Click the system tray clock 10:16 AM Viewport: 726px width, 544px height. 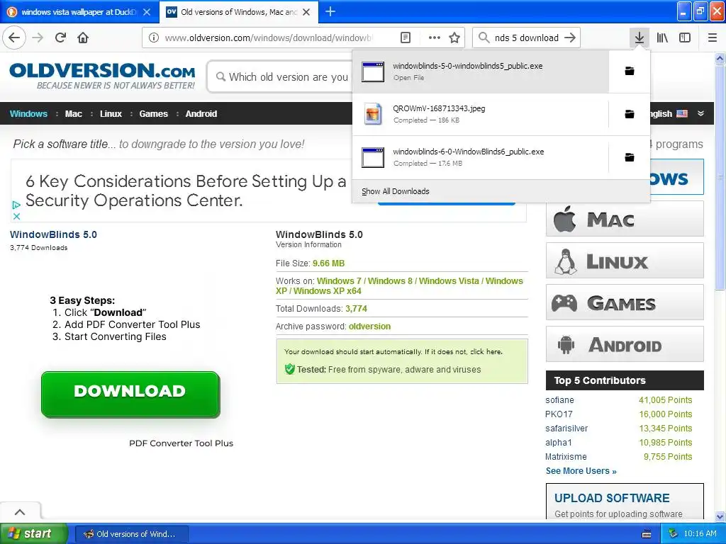click(700, 533)
